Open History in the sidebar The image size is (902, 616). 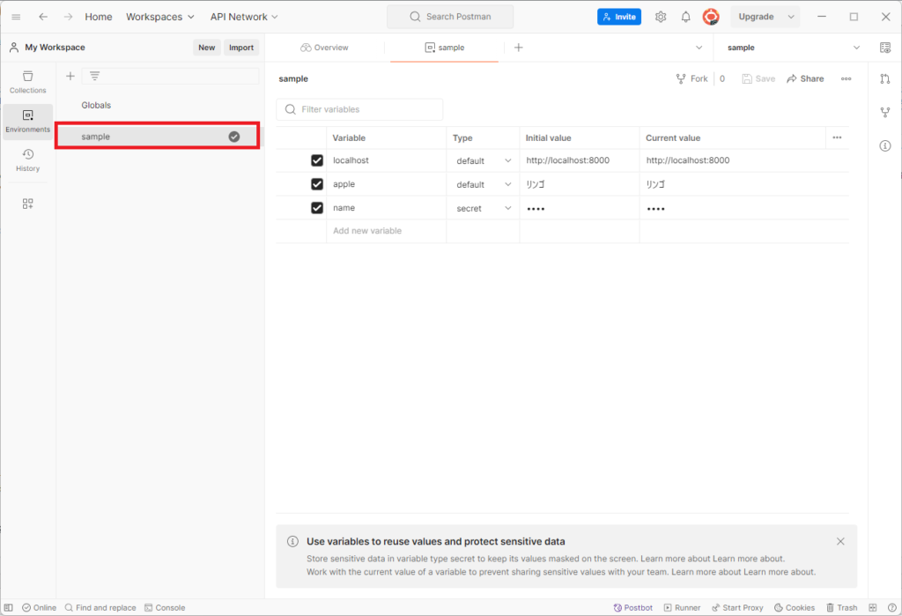coord(27,160)
